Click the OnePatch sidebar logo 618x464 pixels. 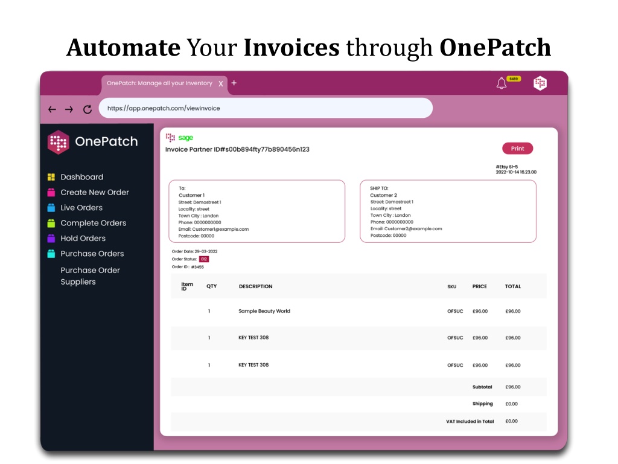pyautogui.click(x=92, y=141)
